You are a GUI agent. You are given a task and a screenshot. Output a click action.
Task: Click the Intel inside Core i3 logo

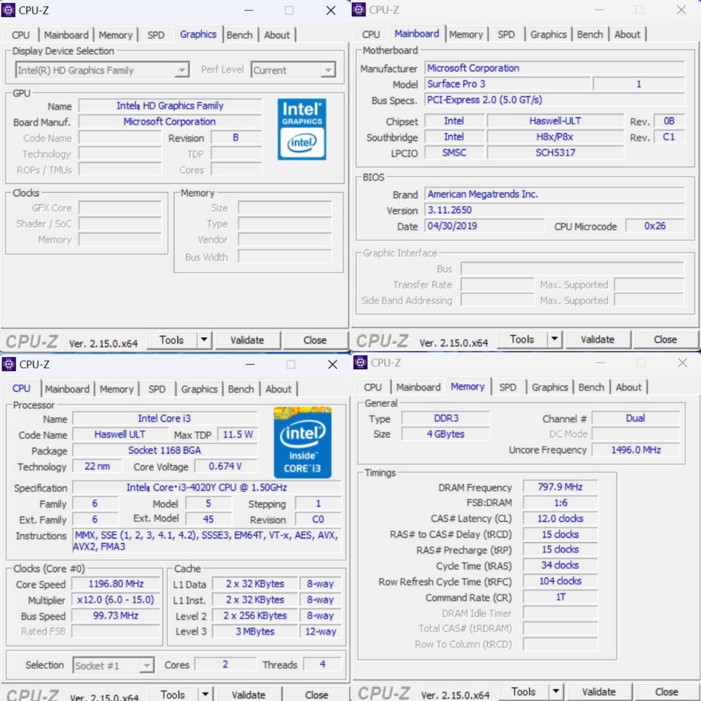click(x=303, y=442)
